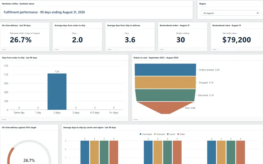Click the Northstar Coffee · Synthetic demo header

[18, 4]
